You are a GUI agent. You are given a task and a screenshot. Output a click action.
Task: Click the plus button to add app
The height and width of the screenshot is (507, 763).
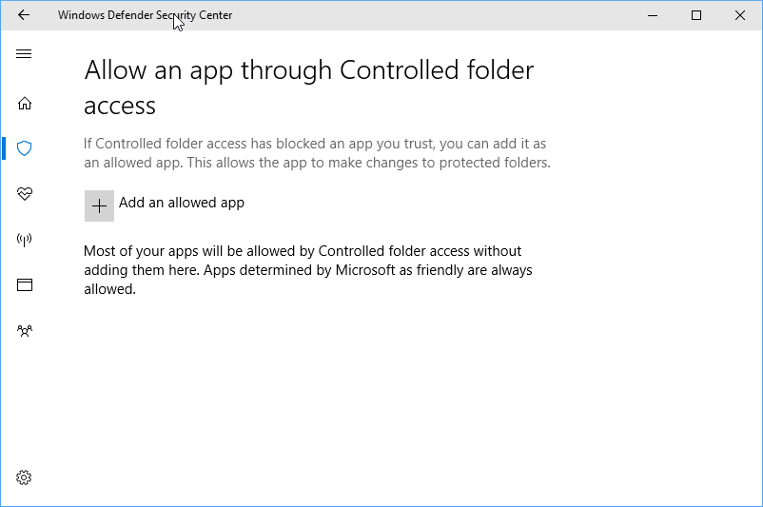tap(99, 205)
